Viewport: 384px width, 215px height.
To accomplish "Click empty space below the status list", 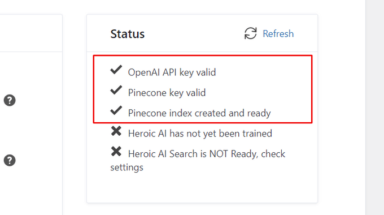I will 202,188.
